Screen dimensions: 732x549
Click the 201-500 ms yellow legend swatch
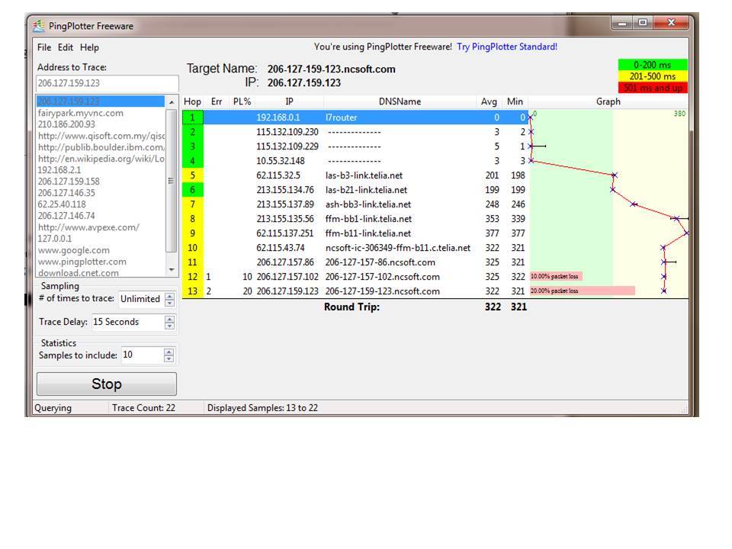(653, 76)
